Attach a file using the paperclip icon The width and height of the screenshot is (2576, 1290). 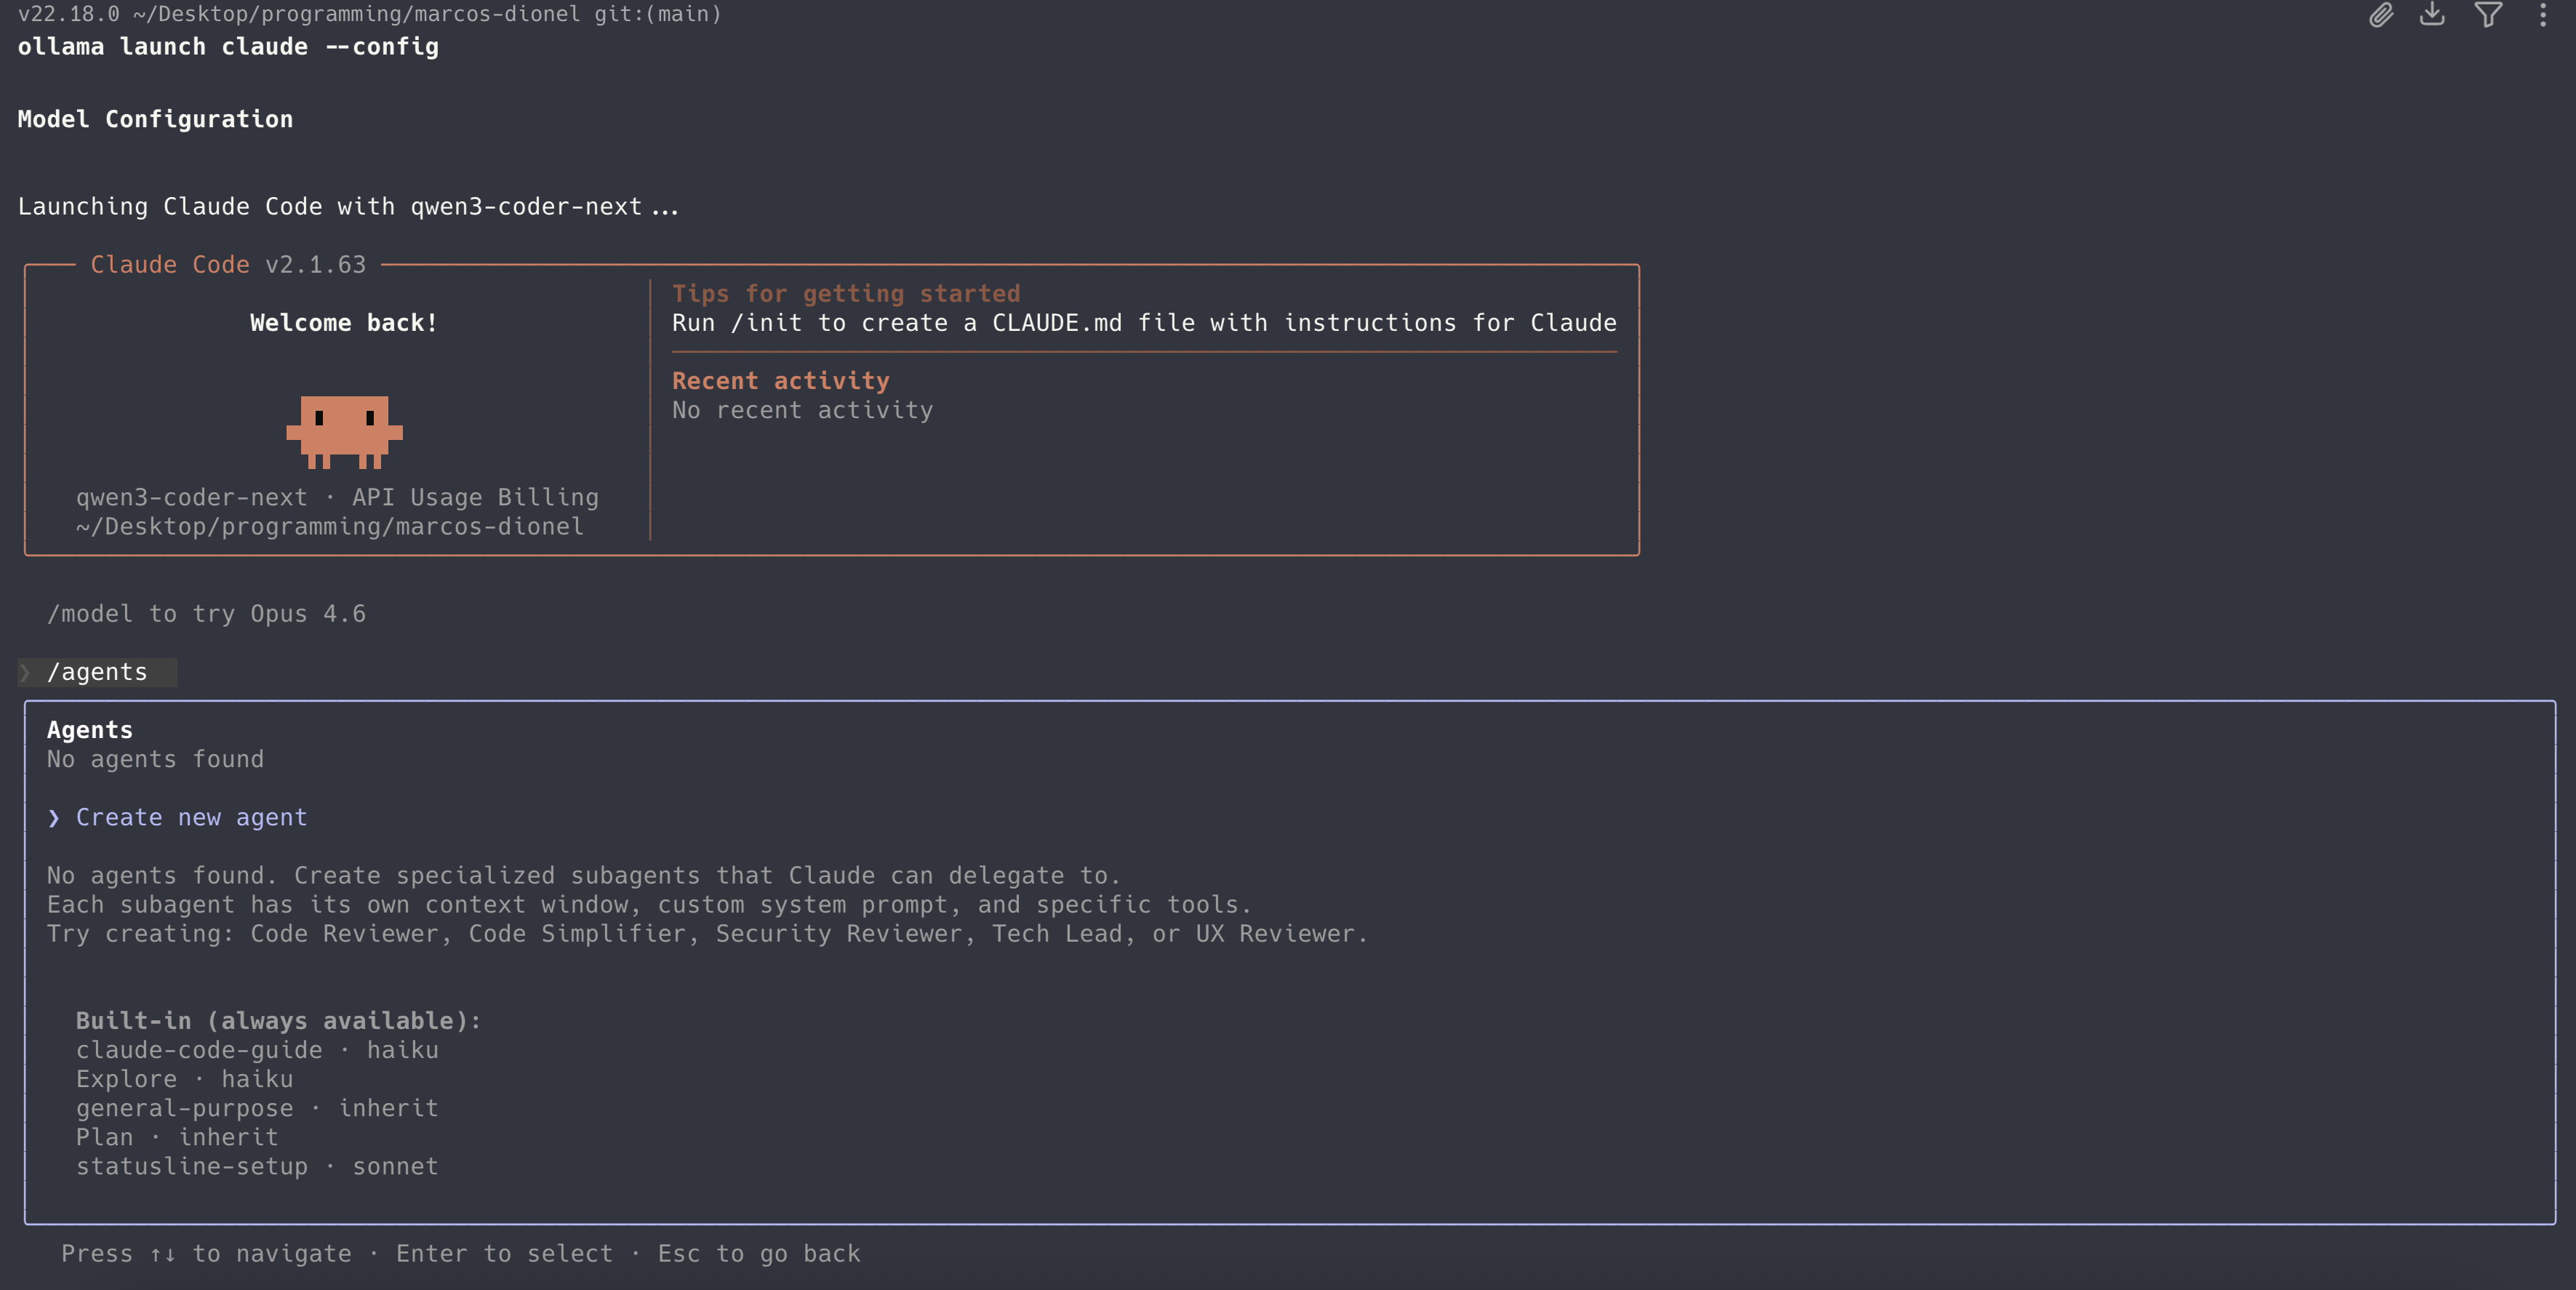(x=2383, y=15)
